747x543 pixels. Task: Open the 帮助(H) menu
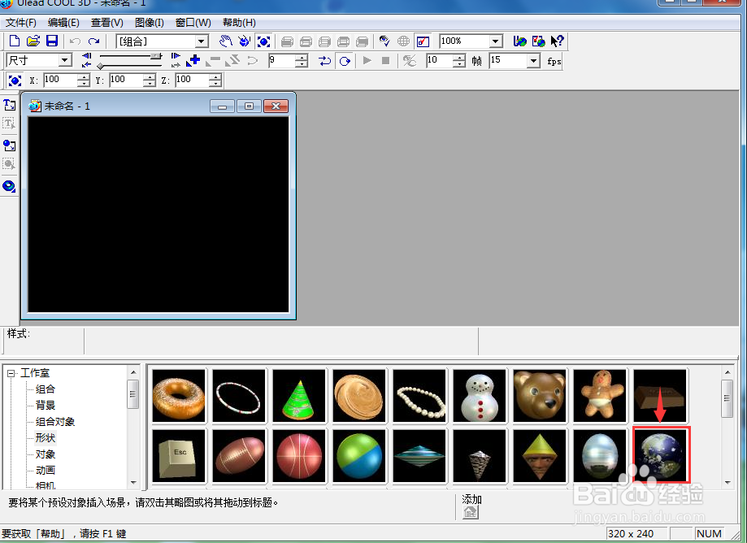pos(239,23)
